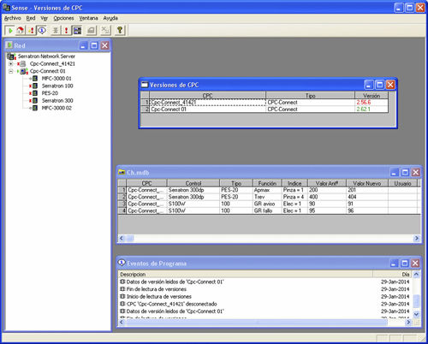Viewport: 428px width, 344px height.
Task: Select Serratron 100 in the network tree
Action: click(57, 86)
